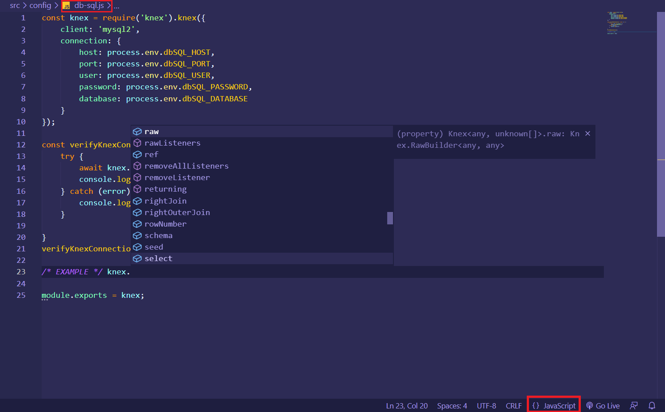Click the icon beside the returning suggestion
Screen dimensions: 665x412
137,189
